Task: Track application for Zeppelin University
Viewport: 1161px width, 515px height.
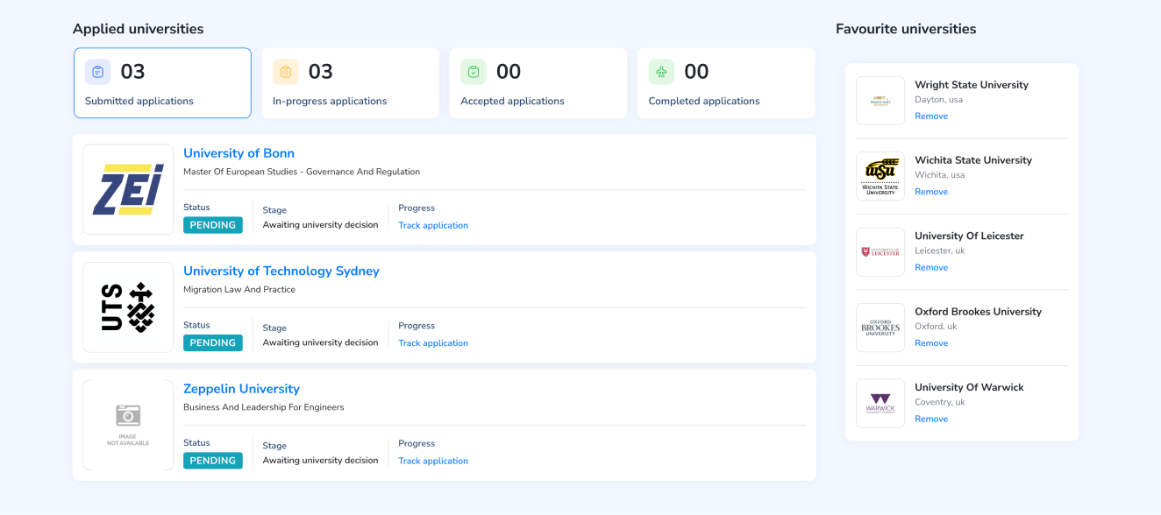Action: (x=433, y=461)
